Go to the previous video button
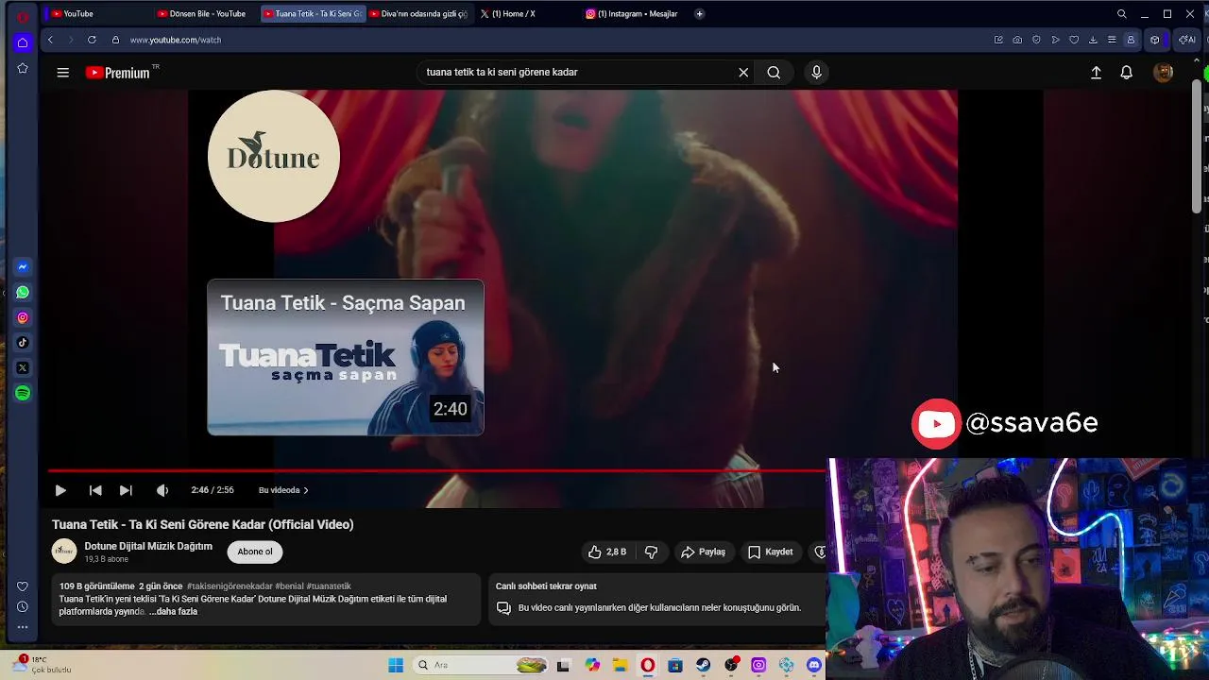The height and width of the screenshot is (680, 1209). click(x=95, y=490)
